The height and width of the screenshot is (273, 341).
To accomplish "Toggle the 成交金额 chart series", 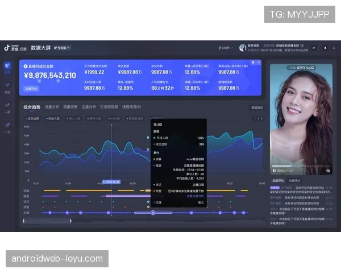I will (x=32, y=119).
